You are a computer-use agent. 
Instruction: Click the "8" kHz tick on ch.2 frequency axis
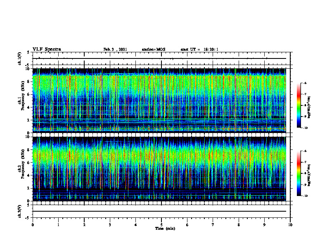[x=29, y=150]
